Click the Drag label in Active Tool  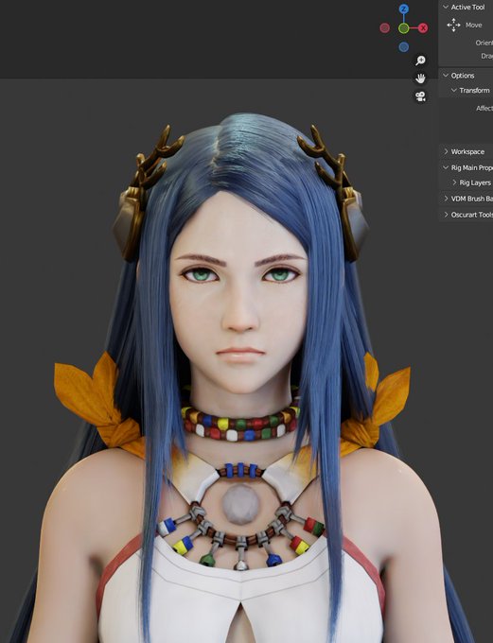click(x=486, y=56)
